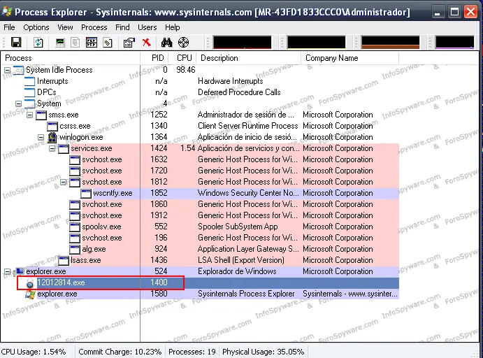Click the Interrupts row icon
Screen dimensions: 483x358
click(x=30, y=81)
